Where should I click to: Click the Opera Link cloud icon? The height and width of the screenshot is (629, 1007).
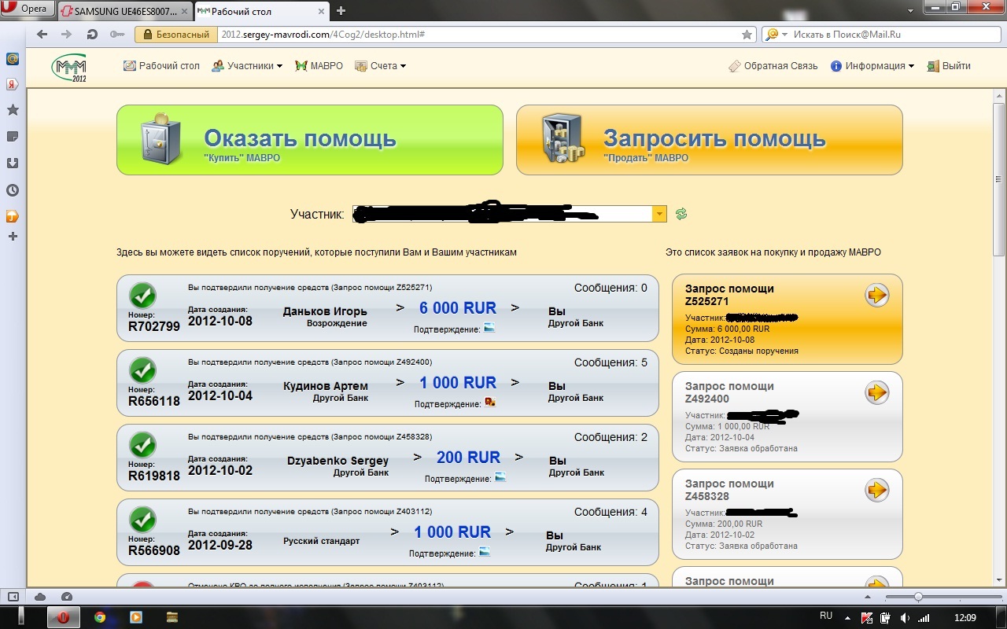41,597
